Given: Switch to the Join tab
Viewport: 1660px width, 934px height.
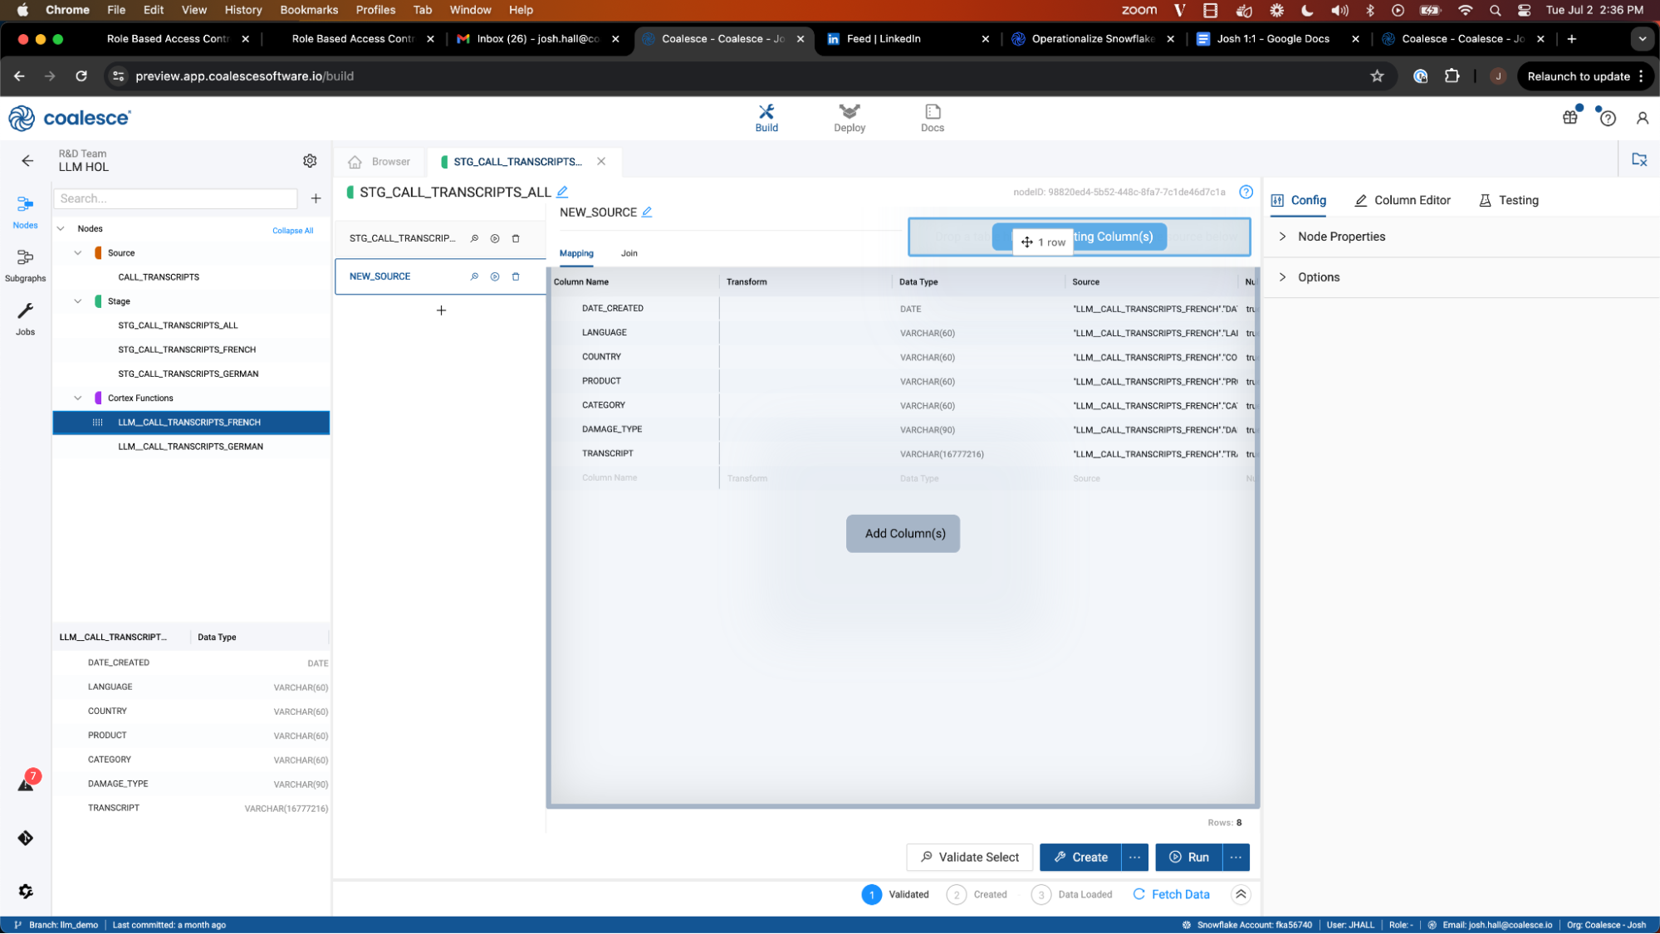Looking at the screenshot, I should pyautogui.click(x=629, y=253).
